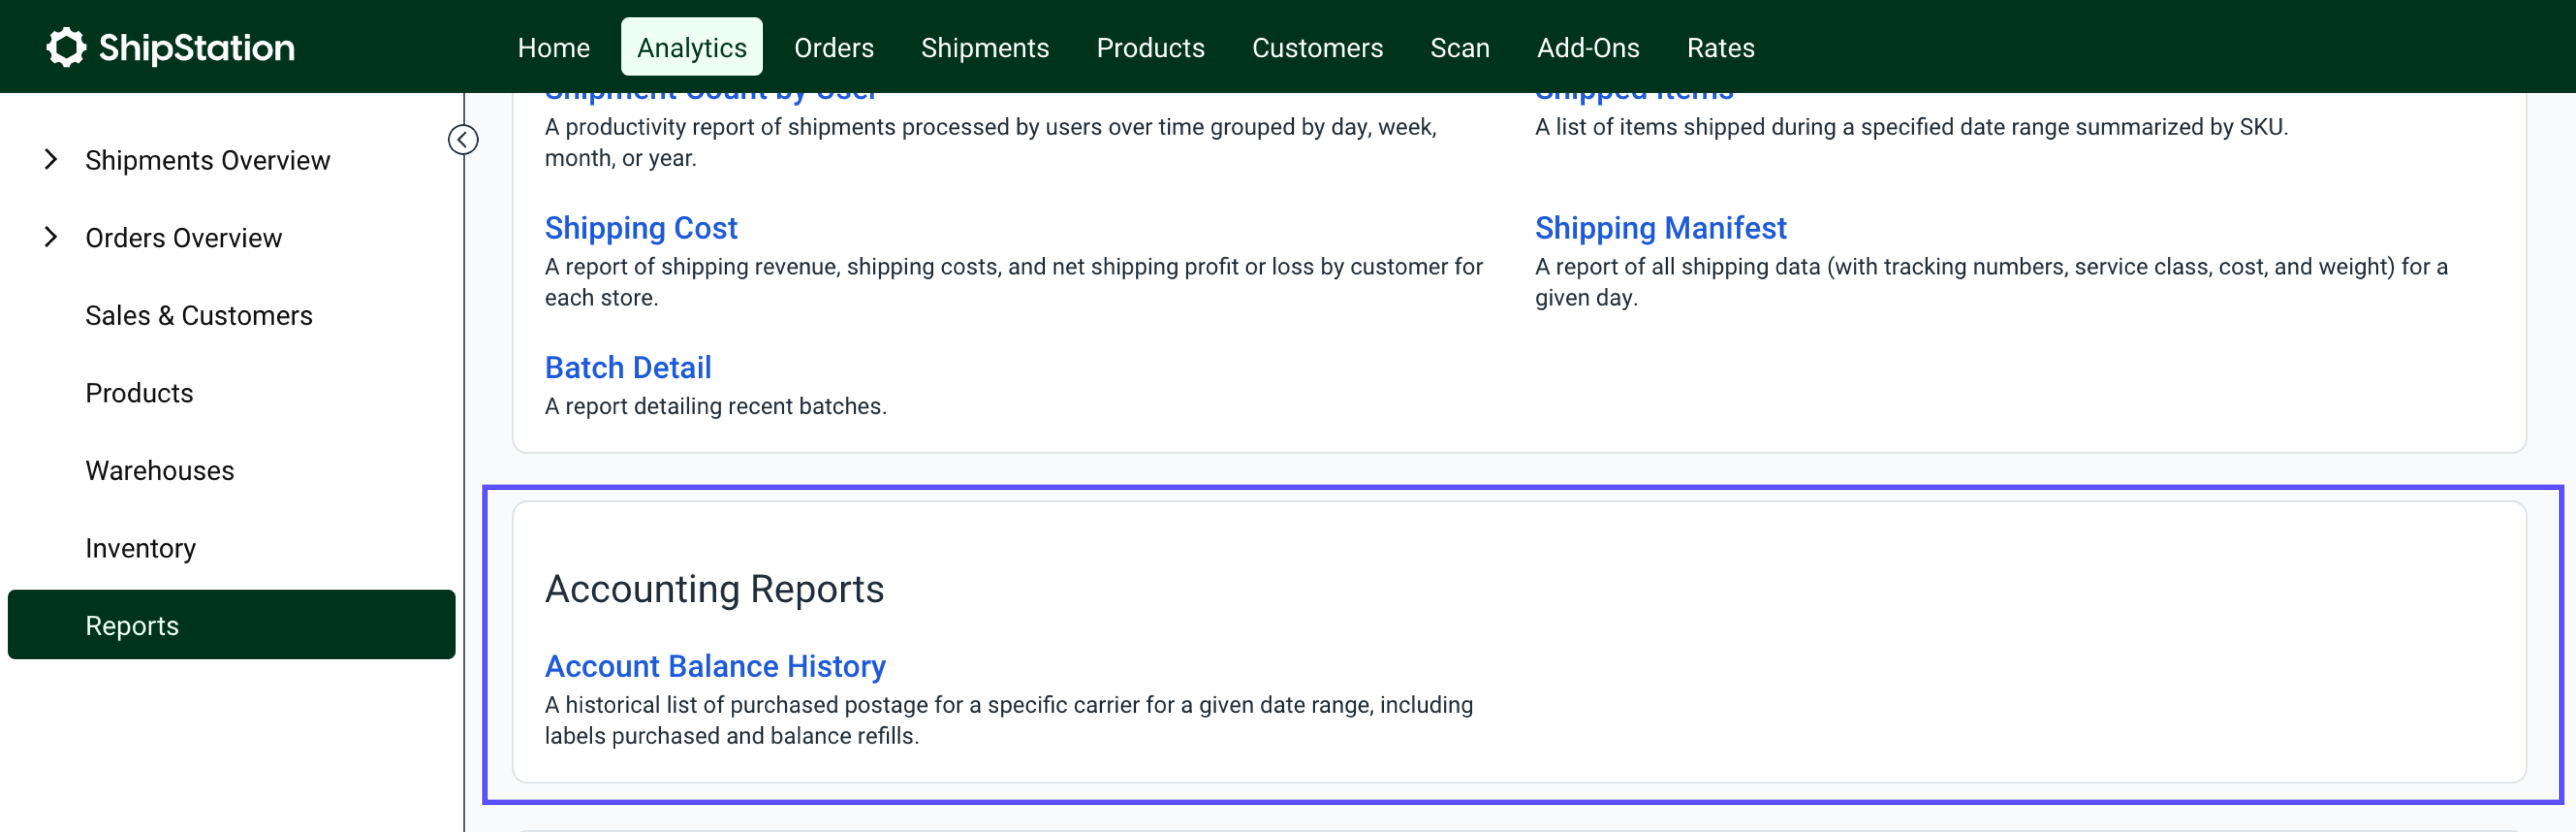Open the Home tab
Viewport: 2576px width, 832px height.
pyautogui.click(x=553, y=47)
